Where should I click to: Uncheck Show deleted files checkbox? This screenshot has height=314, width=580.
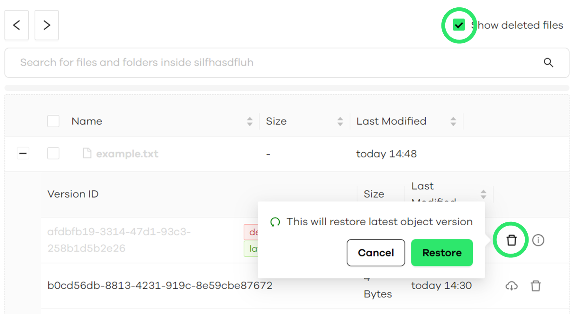(x=459, y=25)
